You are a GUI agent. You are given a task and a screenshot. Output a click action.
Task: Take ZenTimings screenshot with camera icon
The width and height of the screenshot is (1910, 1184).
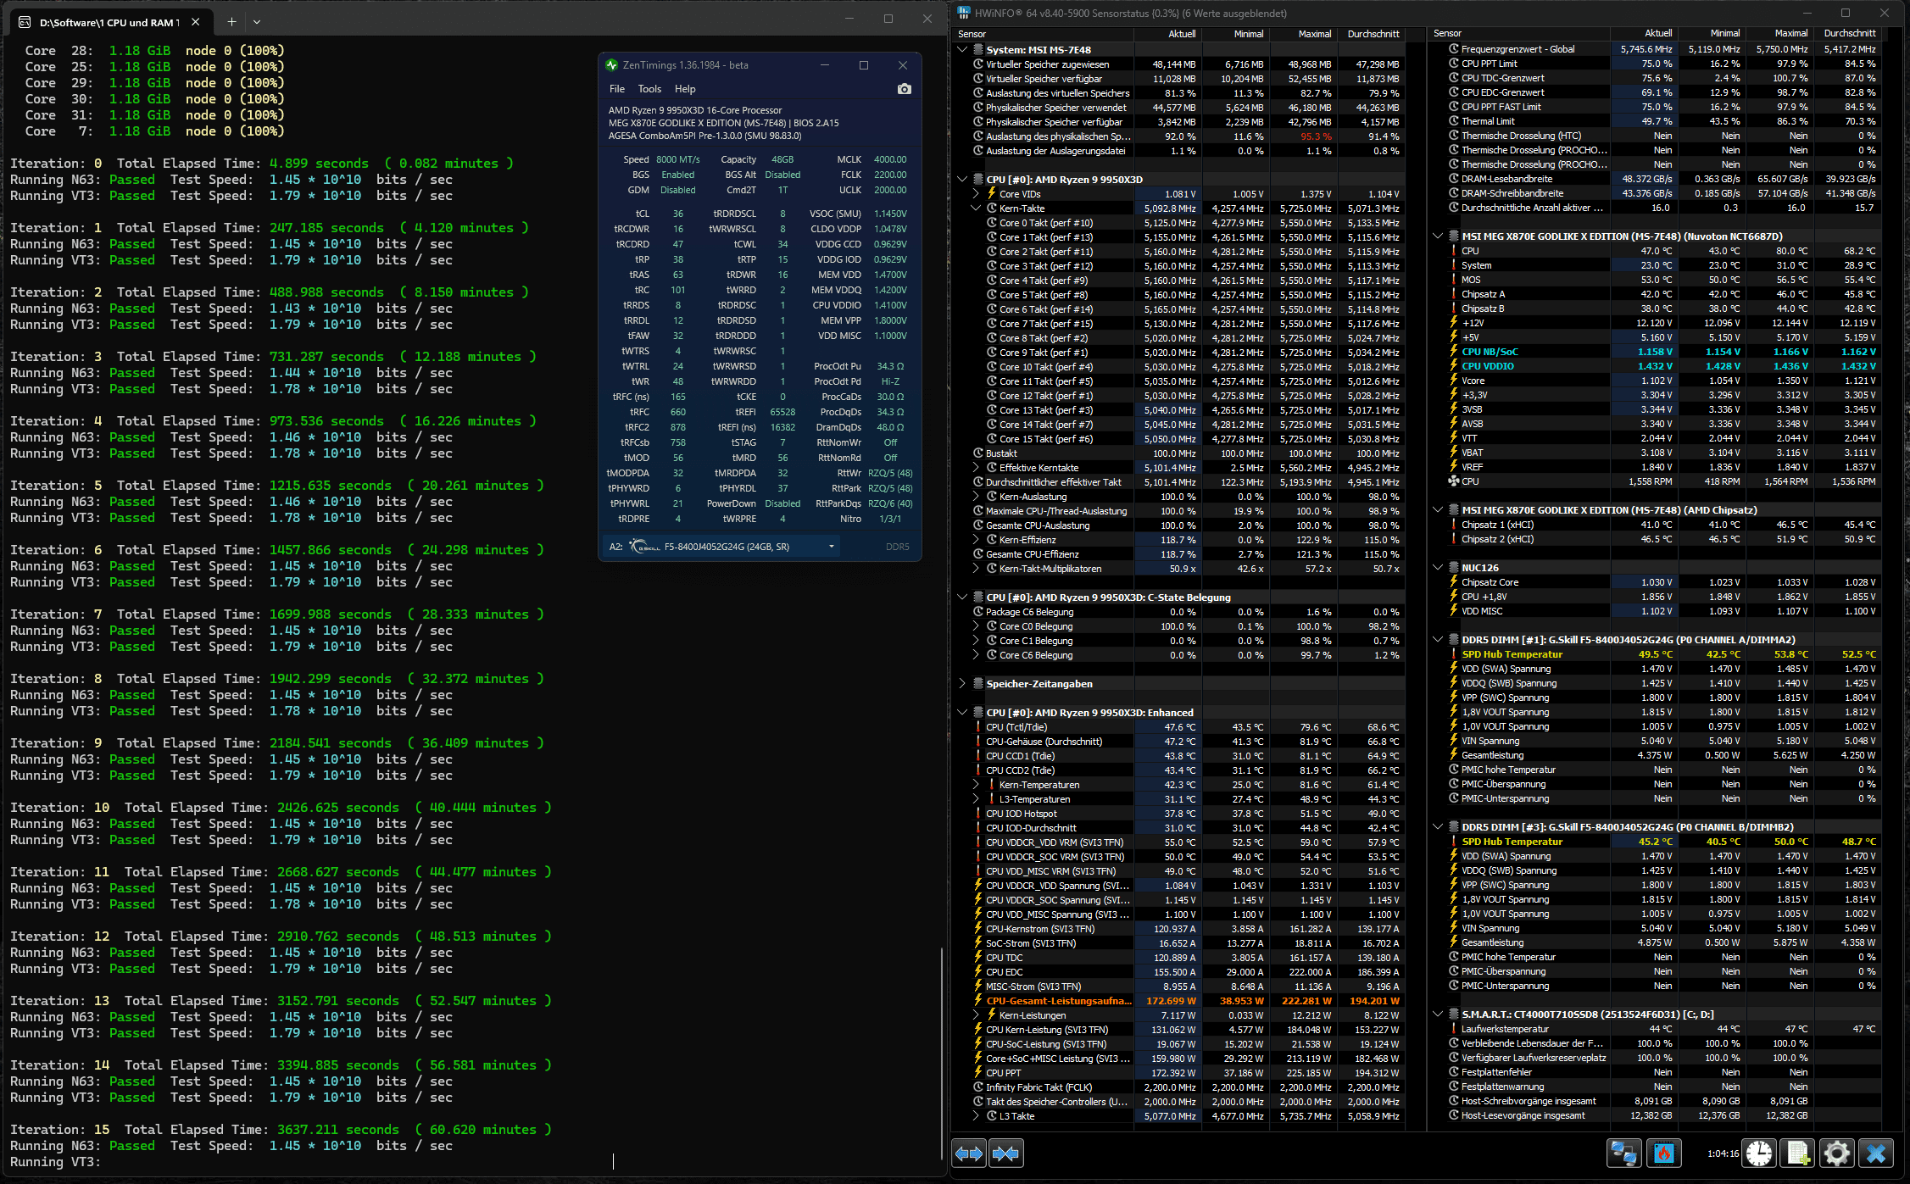(x=904, y=89)
